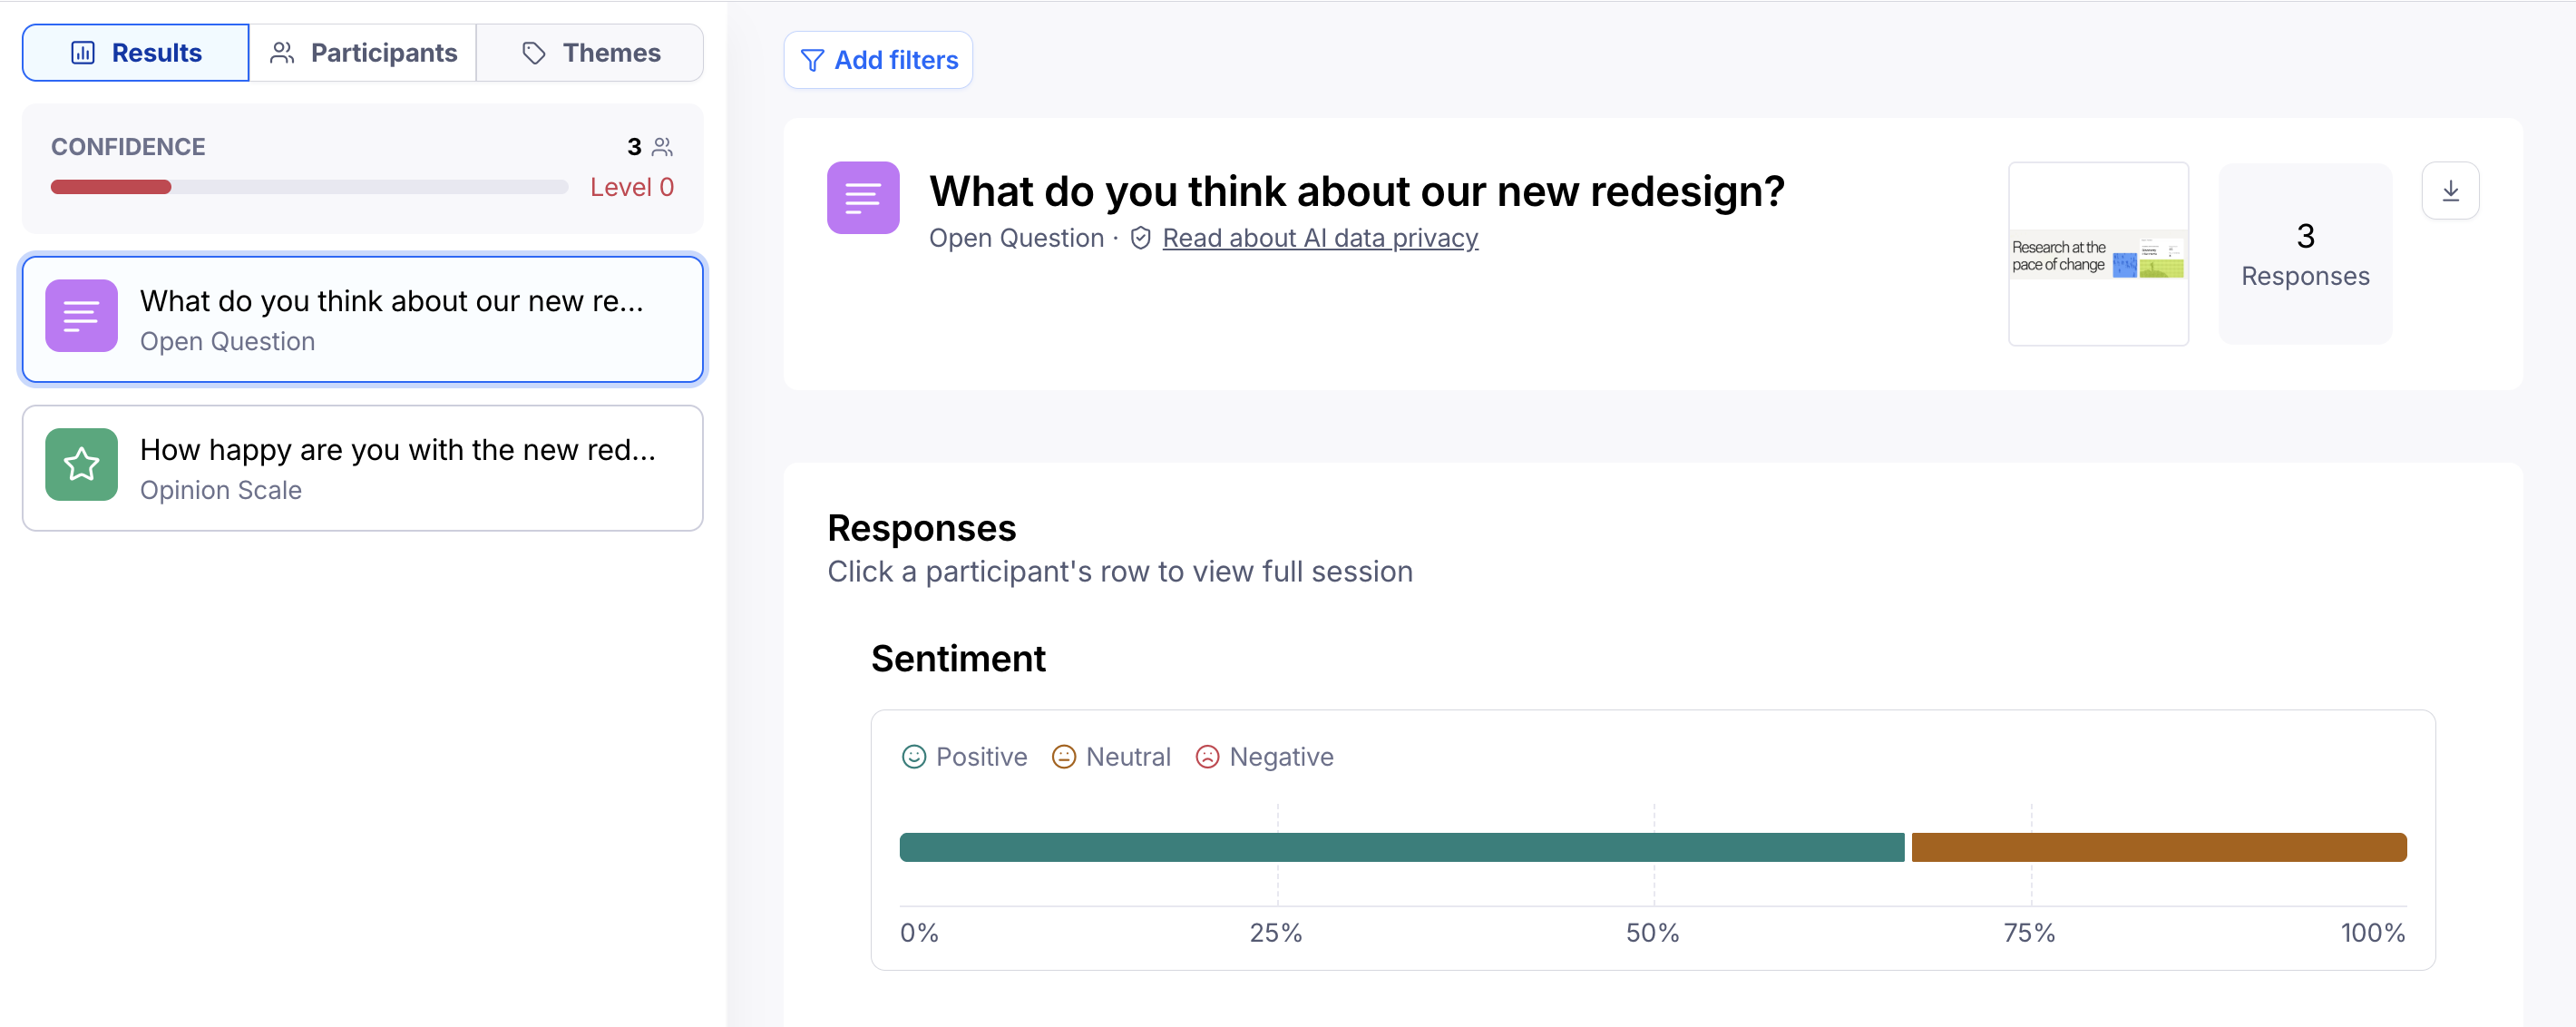
Task: Open the 'Research at the pace of change' thumbnail
Action: 2097,254
